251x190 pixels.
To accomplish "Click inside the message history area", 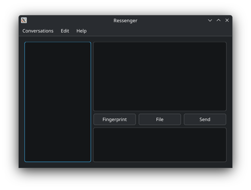I will pos(160,76).
